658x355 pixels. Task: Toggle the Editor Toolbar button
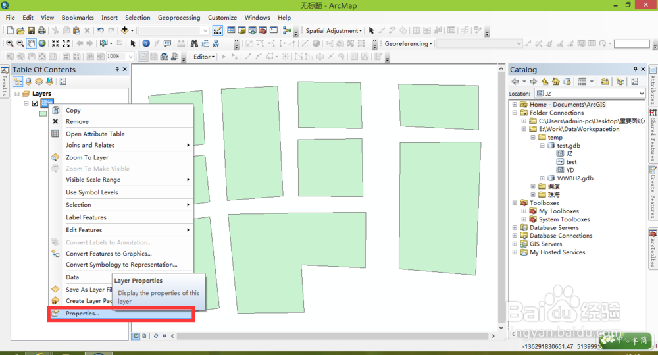(217, 30)
